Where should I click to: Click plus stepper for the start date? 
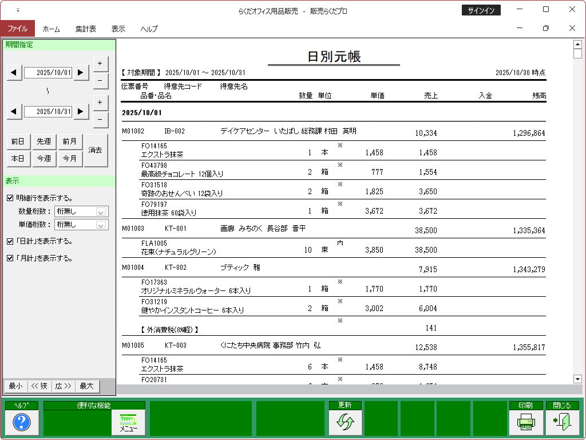coord(100,64)
